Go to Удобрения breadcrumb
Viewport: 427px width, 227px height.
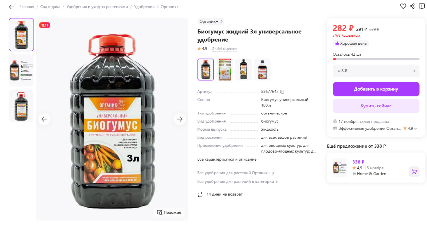pyautogui.click(x=144, y=7)
